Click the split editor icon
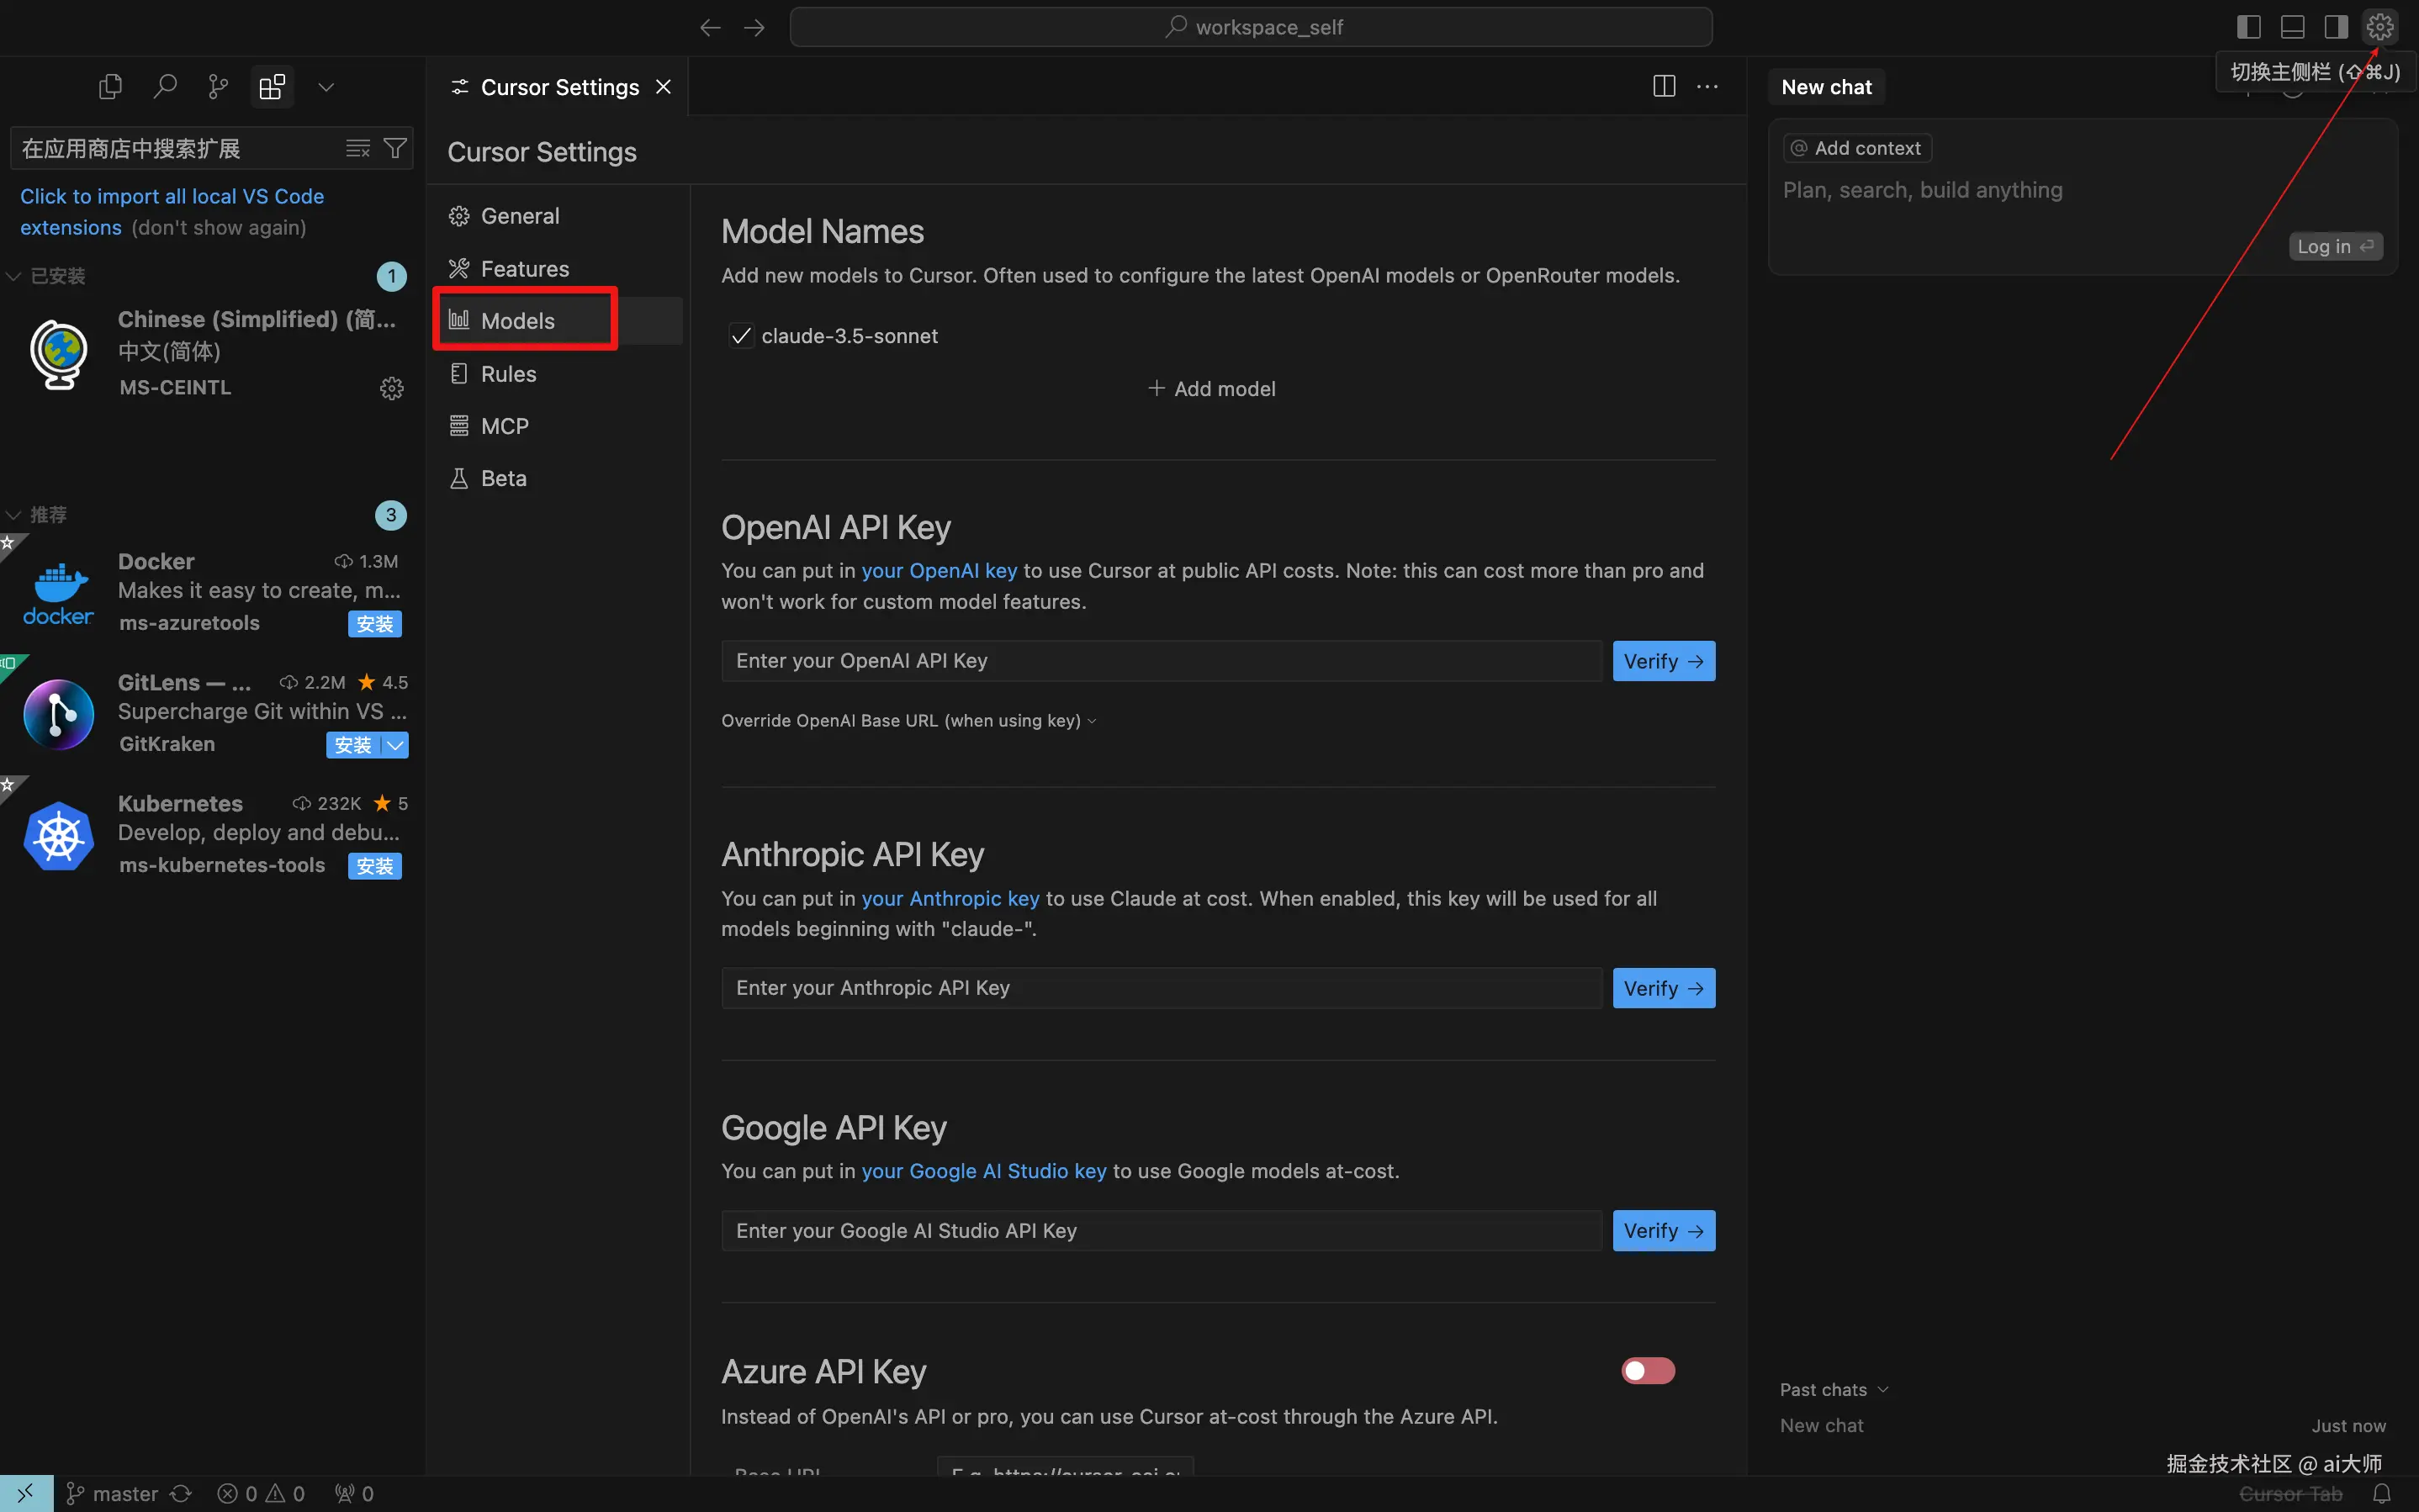Viewport: 2419px width, 1512px height. click(x=1664, y=87)
